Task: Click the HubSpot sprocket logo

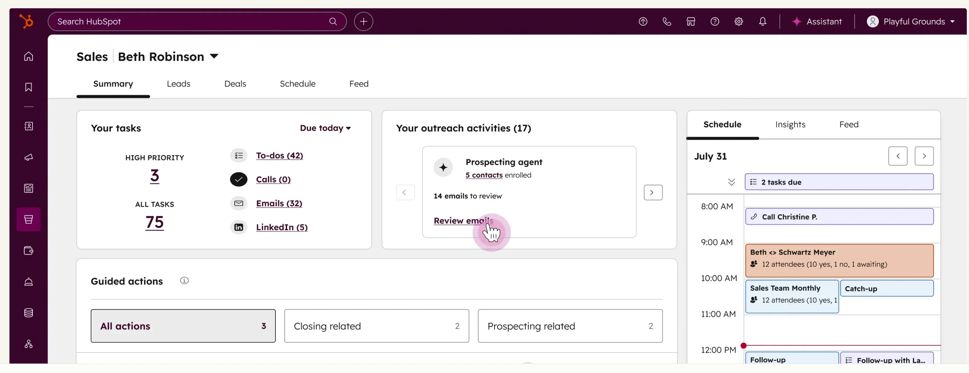Action: click(26, 21)
